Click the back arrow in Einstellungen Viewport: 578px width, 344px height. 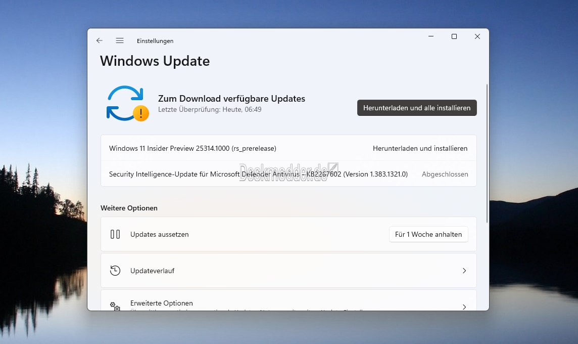(100, 40)
